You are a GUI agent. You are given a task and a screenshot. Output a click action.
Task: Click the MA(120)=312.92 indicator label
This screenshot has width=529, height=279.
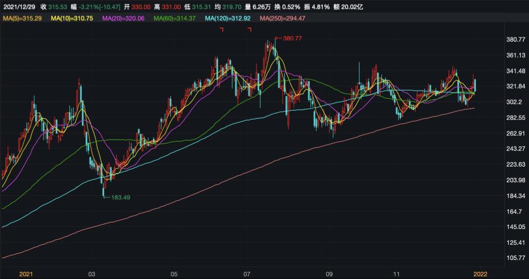point(228,18)
